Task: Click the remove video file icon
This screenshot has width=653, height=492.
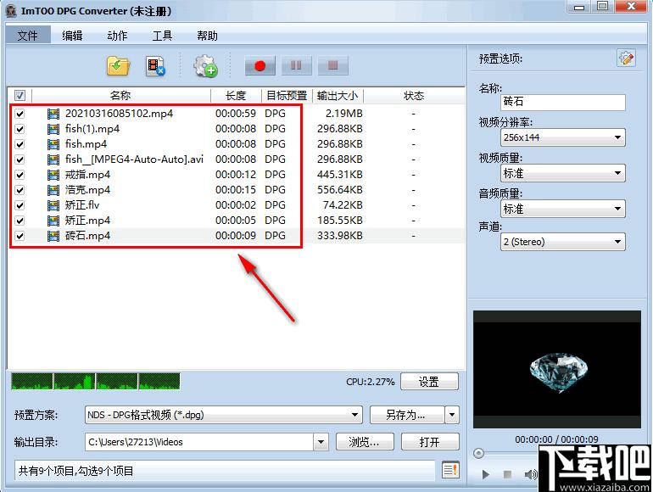Action: 155,66
